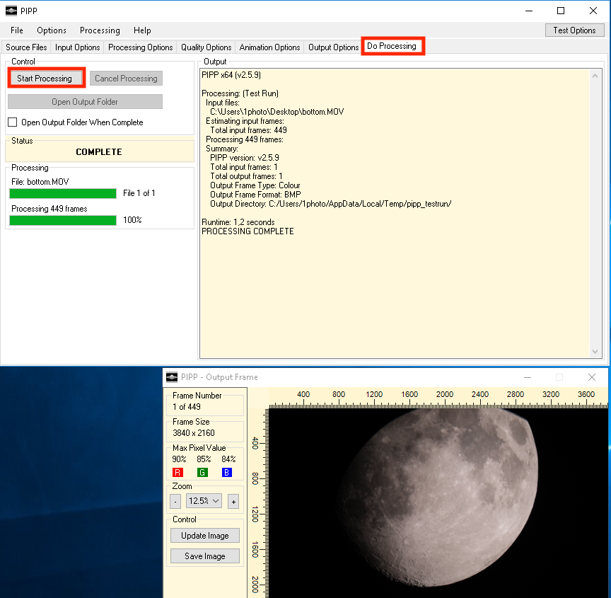Click the Update Image button
The image size is (611, 598).
[205, 536]
